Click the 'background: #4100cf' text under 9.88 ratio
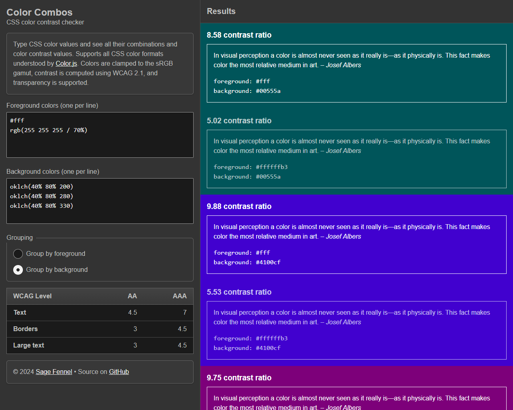The height and width of the screenshot is (410, 513). point(247,262)
